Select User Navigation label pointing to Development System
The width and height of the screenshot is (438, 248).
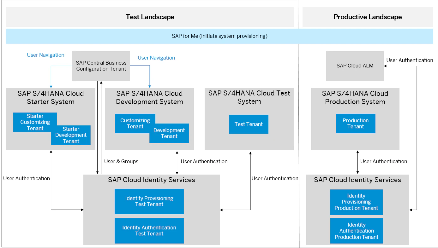(156, 58)
